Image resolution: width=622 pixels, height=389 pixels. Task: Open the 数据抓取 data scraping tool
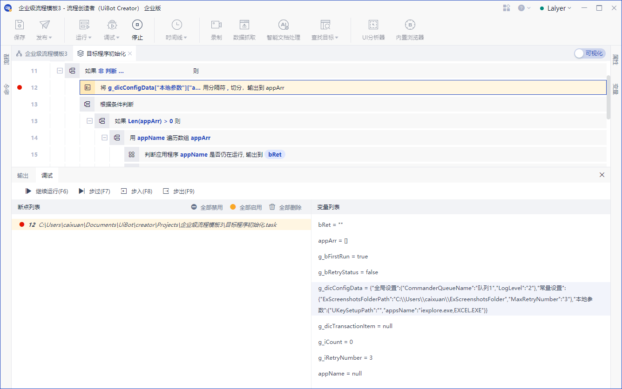pos(244,31)
